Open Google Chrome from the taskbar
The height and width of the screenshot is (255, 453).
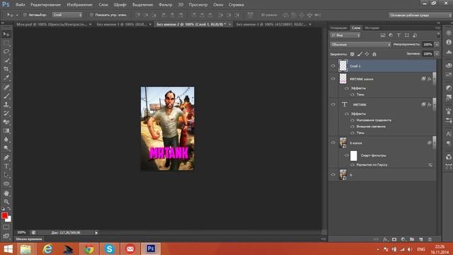[x=89, y=249]
